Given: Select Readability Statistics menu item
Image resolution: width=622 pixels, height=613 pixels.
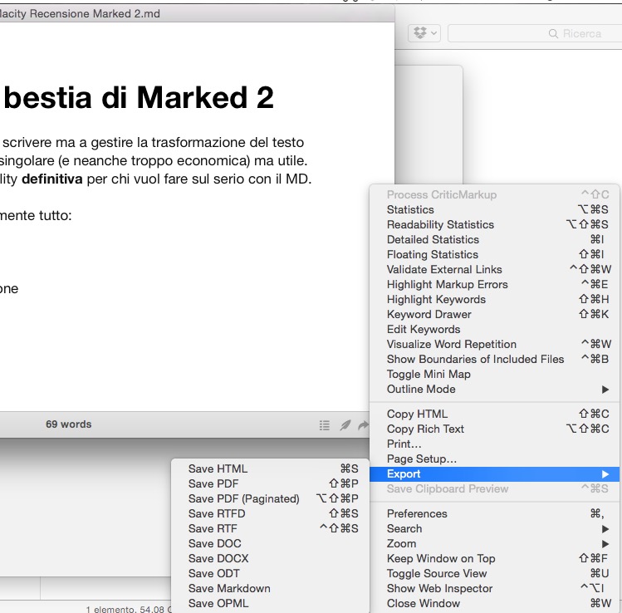Looking at the screenshot, I should (494, 224).
